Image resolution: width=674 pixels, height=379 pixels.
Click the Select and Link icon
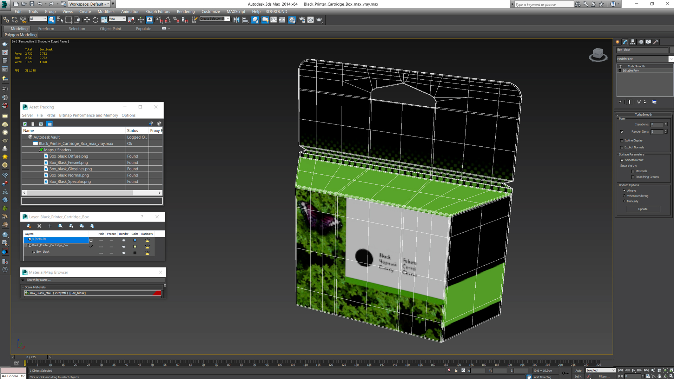click(6, 20)
